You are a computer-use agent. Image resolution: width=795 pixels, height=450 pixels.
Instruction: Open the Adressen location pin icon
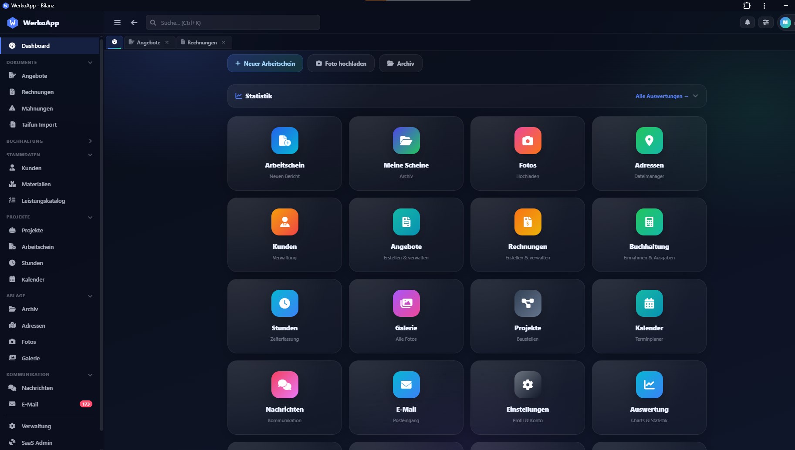coord(649,141)
